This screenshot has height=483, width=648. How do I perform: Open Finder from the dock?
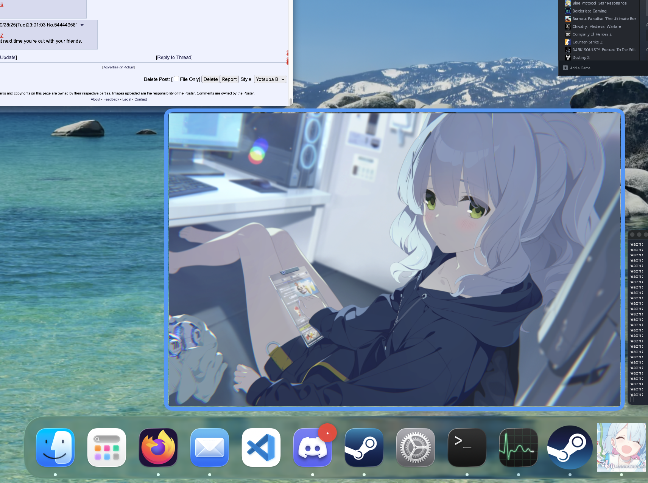55,447
